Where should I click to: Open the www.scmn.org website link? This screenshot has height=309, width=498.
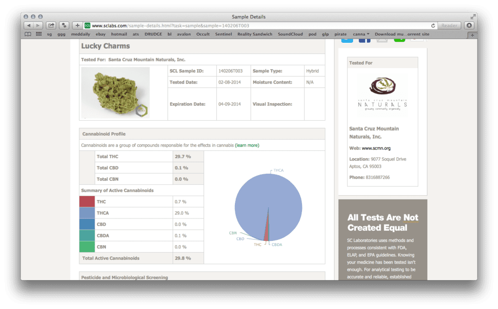pos(376,148)
